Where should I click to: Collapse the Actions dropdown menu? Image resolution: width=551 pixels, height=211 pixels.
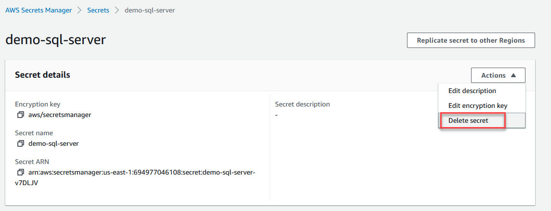(x=499, y=75)
